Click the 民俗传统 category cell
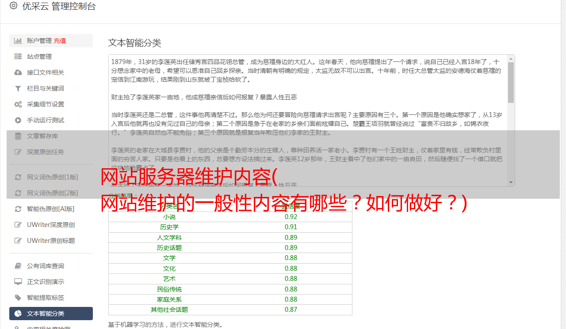The width and height of the screenshot is (566, 329). coord(169,289)
